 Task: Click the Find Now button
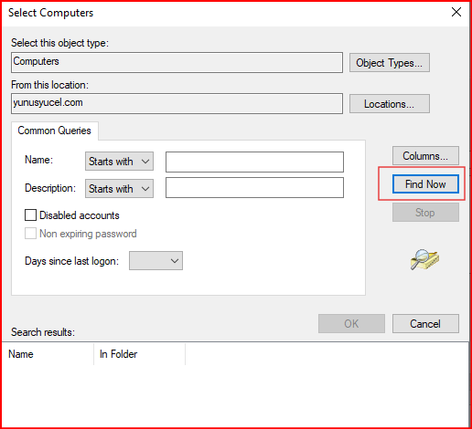pyautogui.click(x=425, y=184)
